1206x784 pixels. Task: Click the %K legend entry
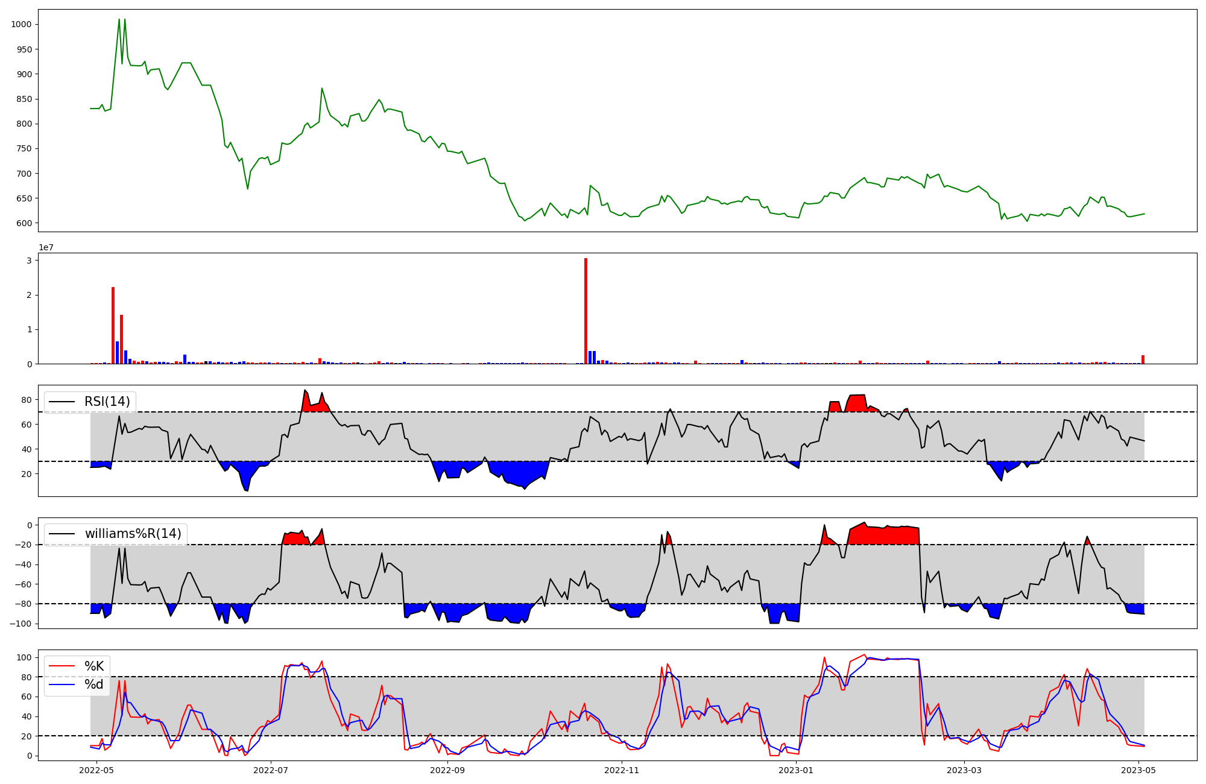pos(94,666)
